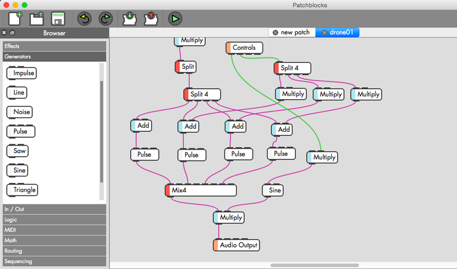Select the far-right Multiply block
457x269 pixels.
[367, 94]
